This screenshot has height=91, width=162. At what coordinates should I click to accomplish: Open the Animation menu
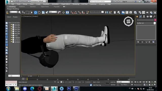[x=55, y=4]
